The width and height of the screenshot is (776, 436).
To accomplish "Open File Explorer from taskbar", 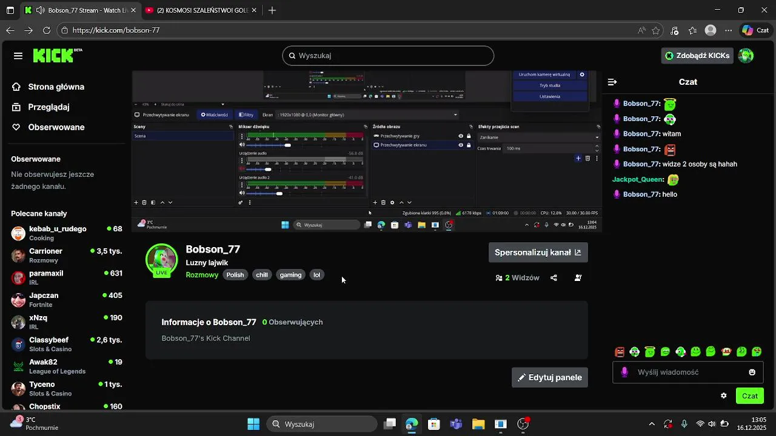I will tap(478, 424).
